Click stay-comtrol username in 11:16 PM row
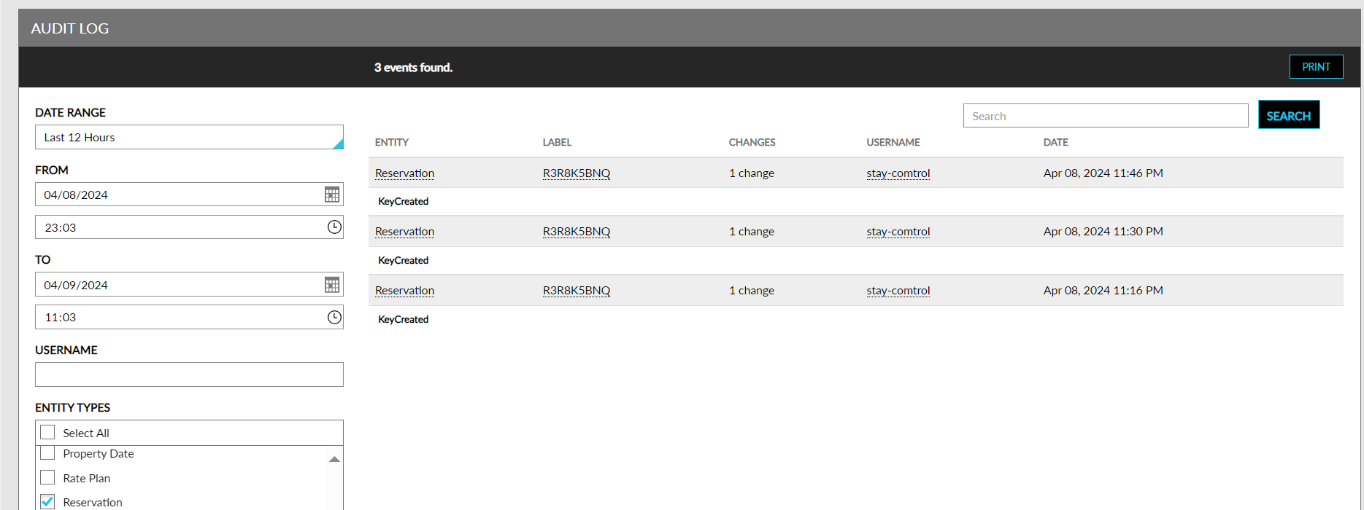 coord(898,290)
